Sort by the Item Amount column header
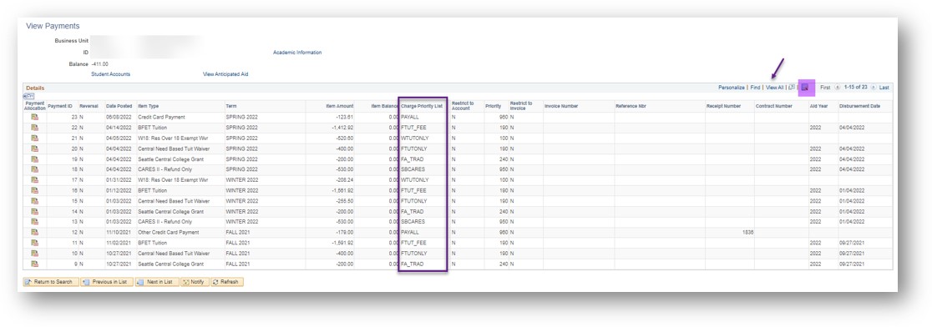 [x=340, y=106]
